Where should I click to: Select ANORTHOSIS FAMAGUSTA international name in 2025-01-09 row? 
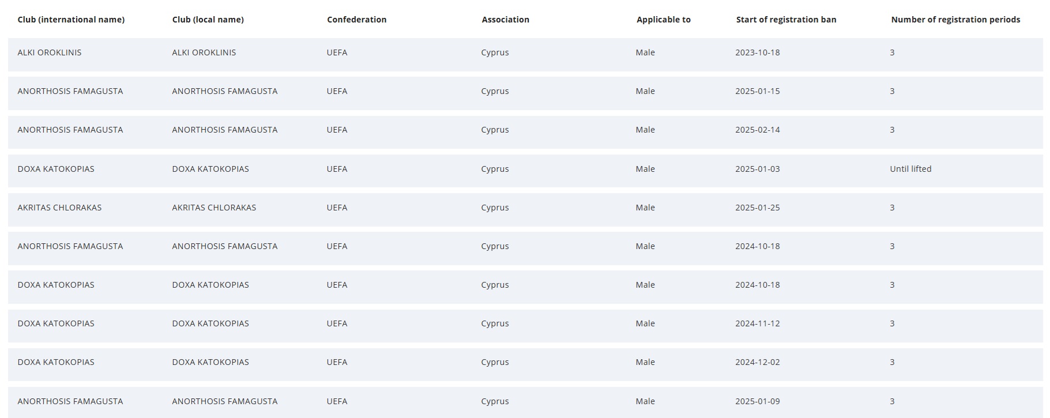point(70,401)
